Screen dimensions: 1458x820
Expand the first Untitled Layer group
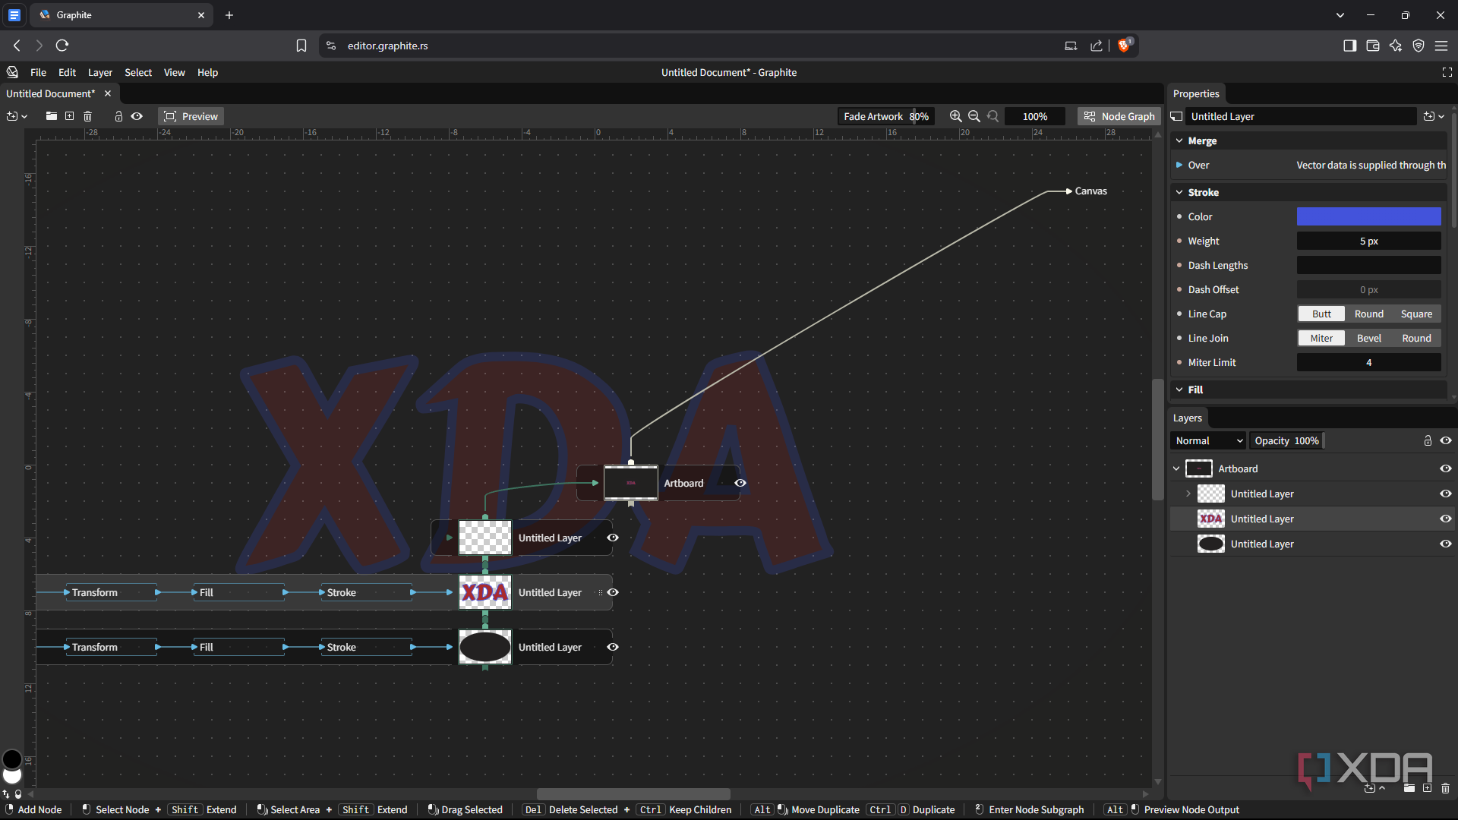(1188, 494)
